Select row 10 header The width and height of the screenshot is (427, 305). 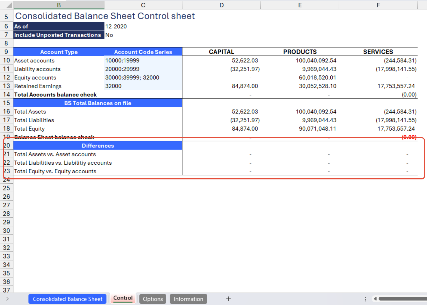coord(6,60)
